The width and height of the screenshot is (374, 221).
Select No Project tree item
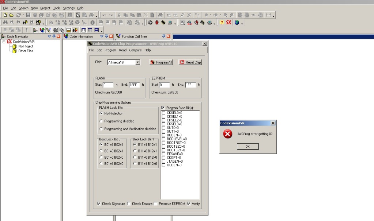pos(26,46)
